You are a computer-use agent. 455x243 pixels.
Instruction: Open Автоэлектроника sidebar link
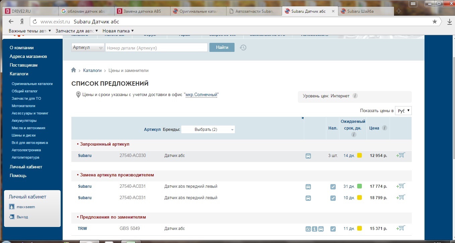pyautogui.click(x=26, y=150)
